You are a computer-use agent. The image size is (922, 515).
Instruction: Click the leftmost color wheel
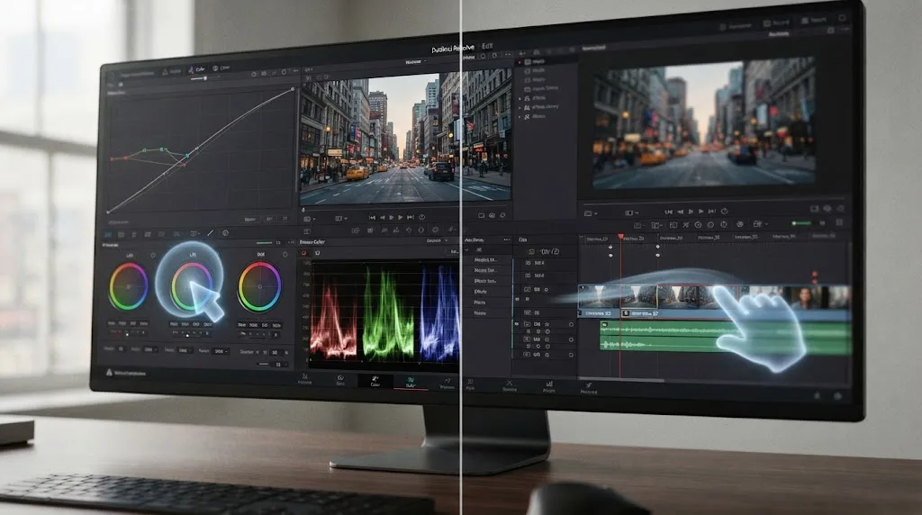(129, 286)
